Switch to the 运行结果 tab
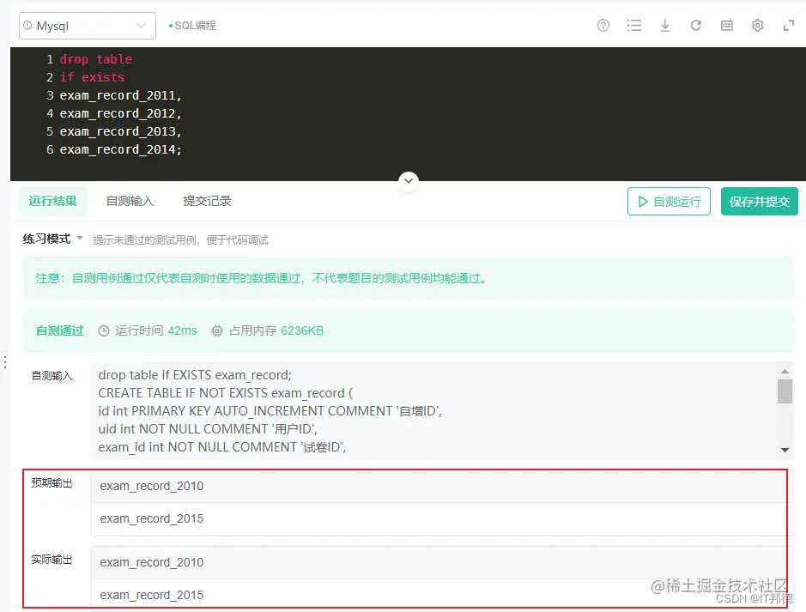The height and width of the screenshot is (612, 806). (53, 201)
